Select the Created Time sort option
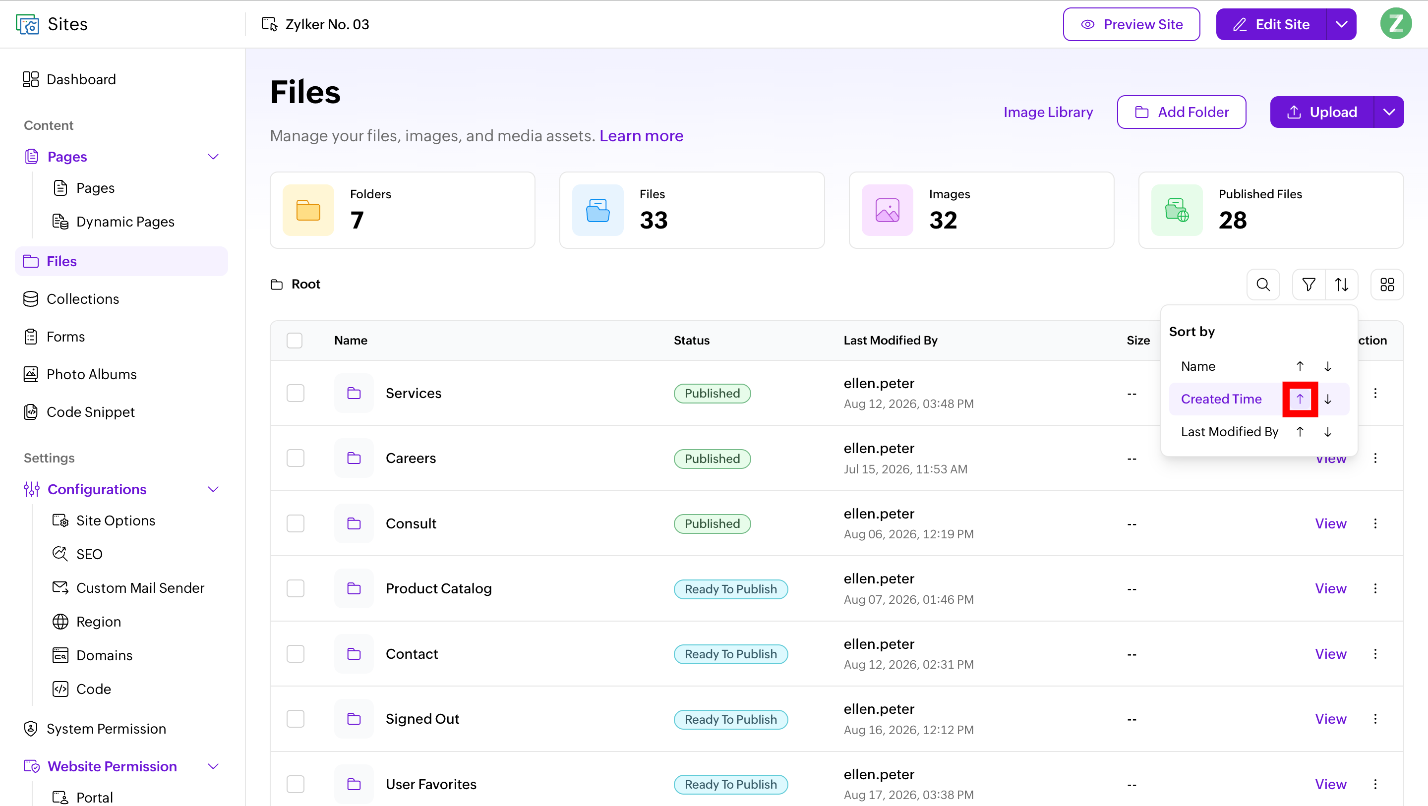The height and width of the screenshot is (806, 1428). click(1221, 399)
